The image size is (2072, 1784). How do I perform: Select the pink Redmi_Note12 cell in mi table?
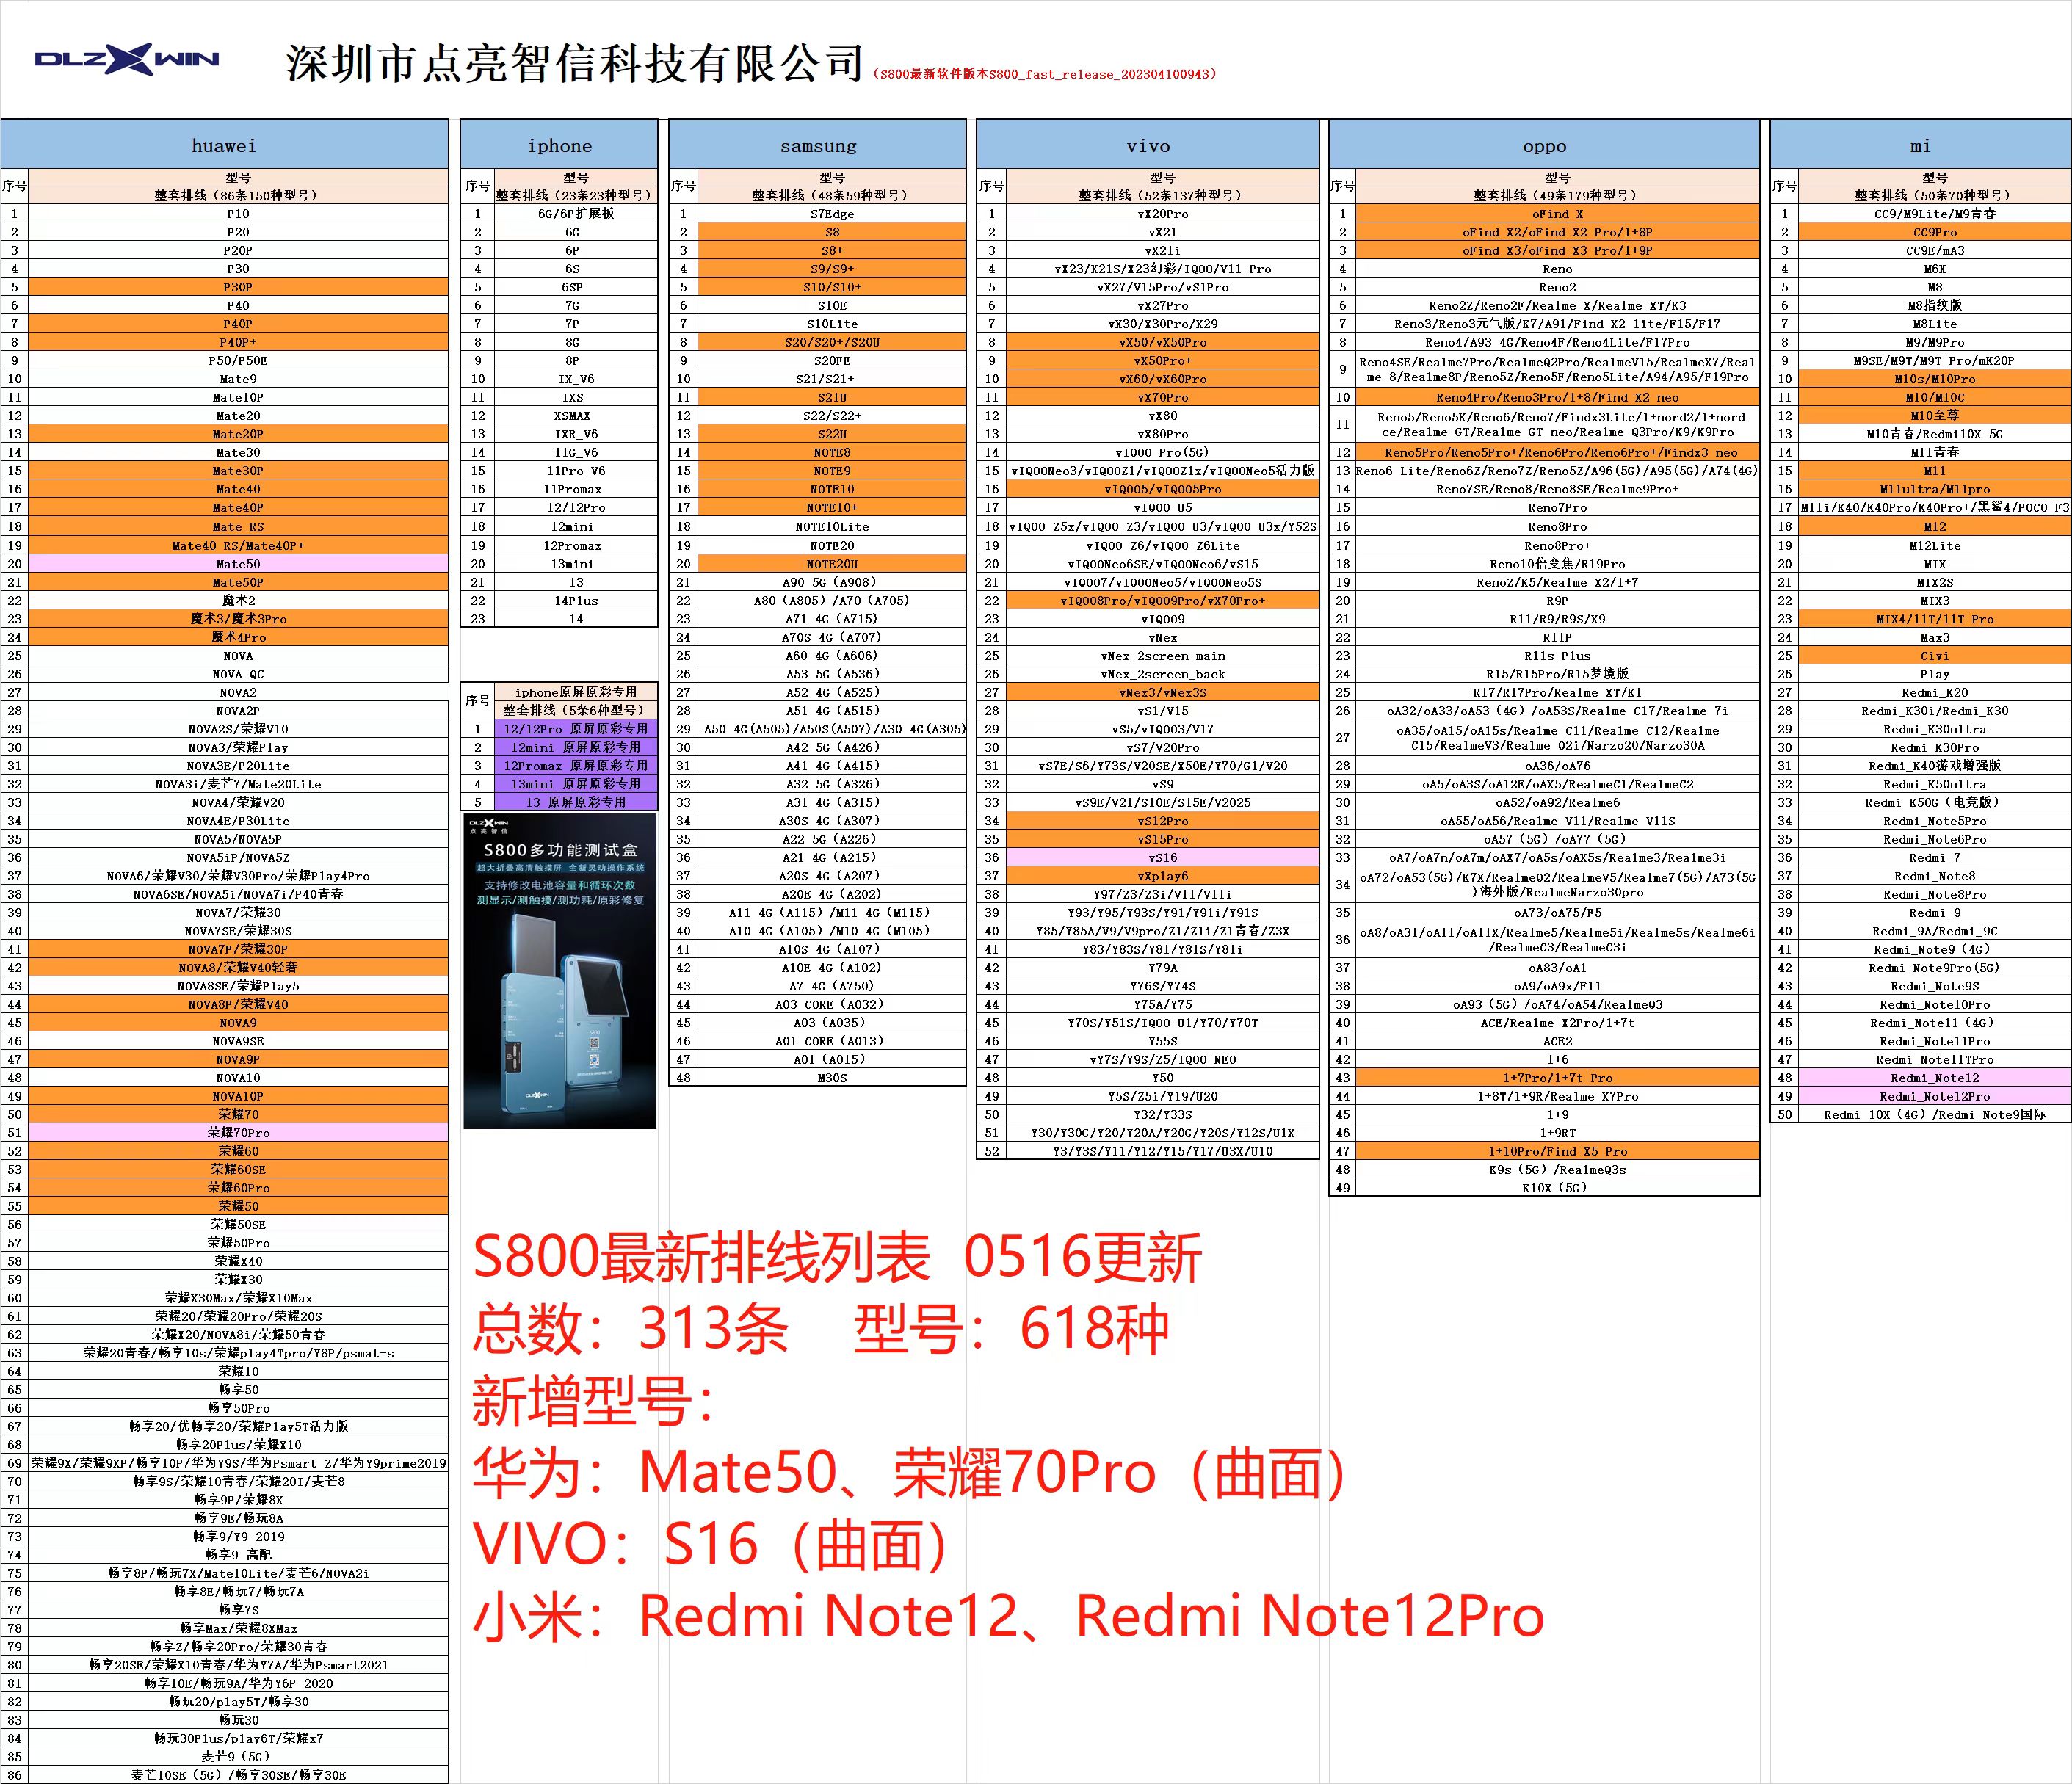click(1935, 1078)
